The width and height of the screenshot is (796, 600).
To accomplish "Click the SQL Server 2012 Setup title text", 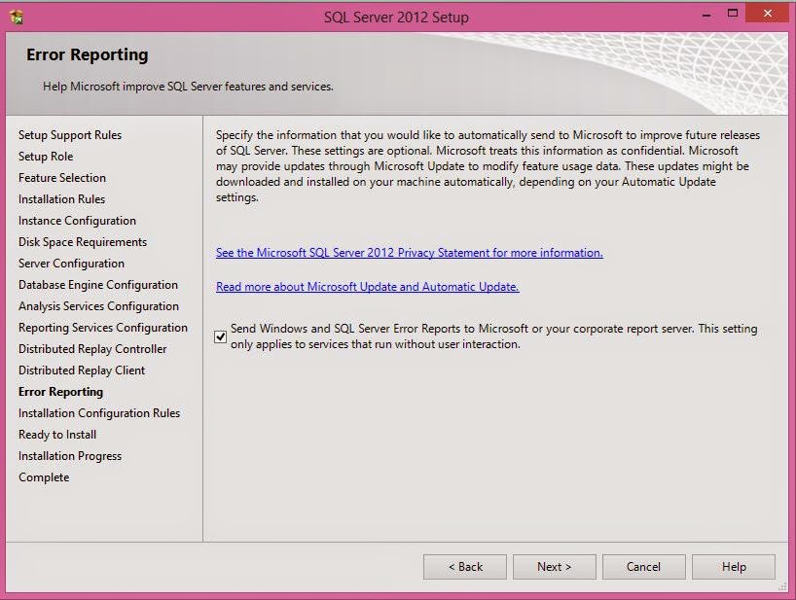I will (396, 18).
